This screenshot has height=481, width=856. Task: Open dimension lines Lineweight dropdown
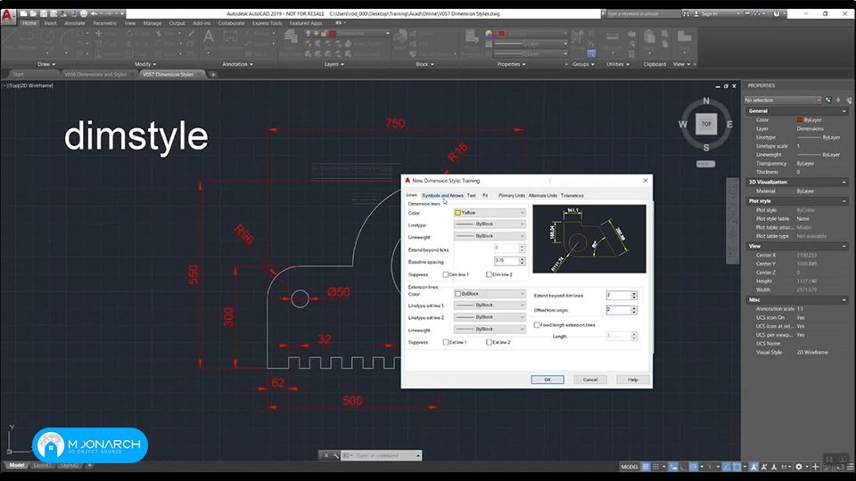pyautogui.click(x=490, y=236)
